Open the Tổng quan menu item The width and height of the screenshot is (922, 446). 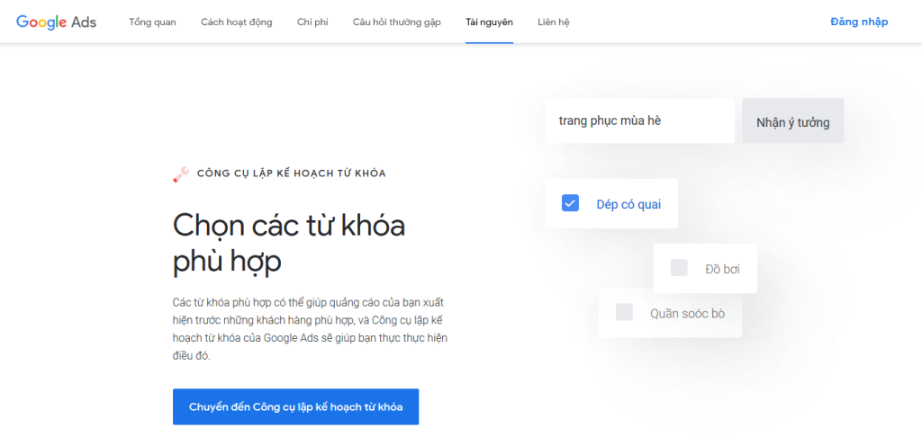pos(152,22)
